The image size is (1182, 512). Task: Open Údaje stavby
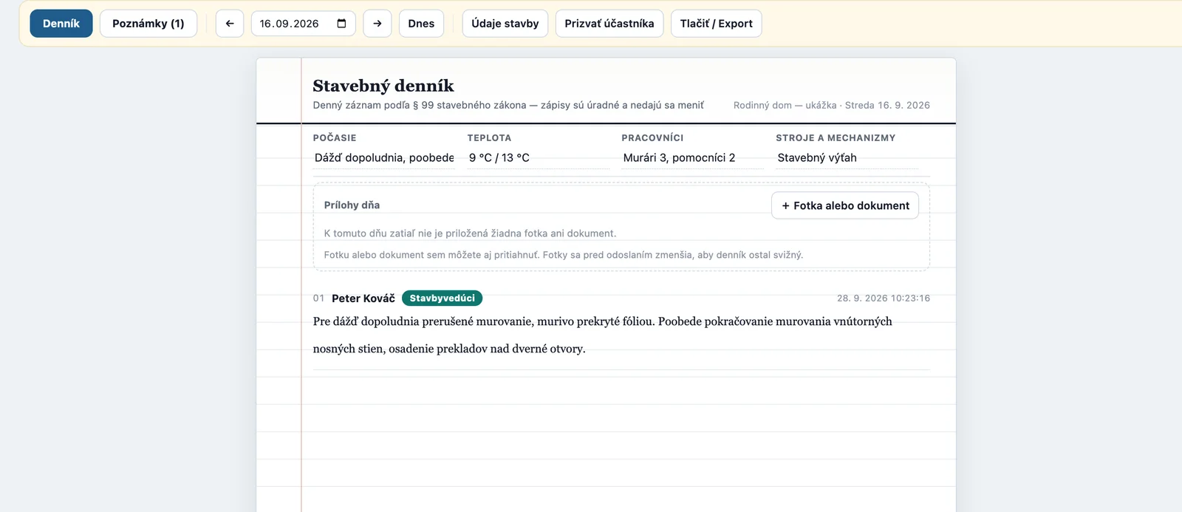(x=505, y=24)
